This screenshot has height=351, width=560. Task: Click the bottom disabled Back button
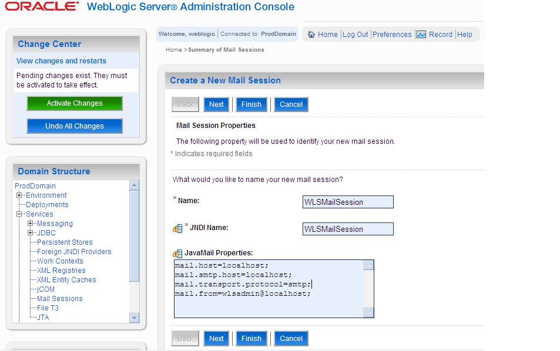(x=185, y=339)
